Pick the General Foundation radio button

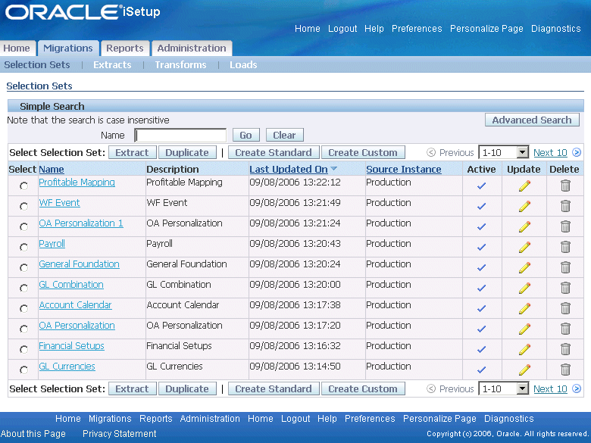23,267
